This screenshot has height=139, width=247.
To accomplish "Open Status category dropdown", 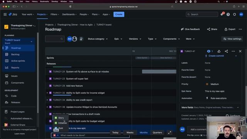I will pos(98,39).
